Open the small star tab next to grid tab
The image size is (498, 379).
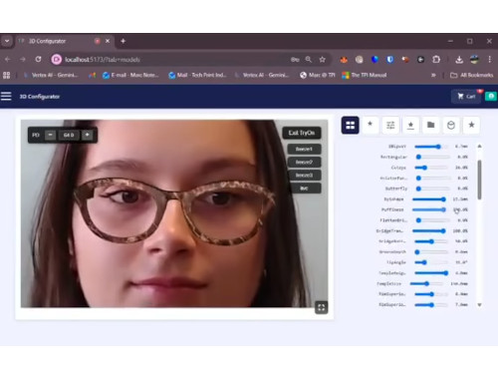tap(370, 126)
